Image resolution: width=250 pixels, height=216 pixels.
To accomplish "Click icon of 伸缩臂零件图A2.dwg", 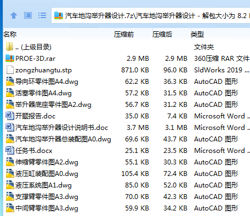I will point(10,162).
